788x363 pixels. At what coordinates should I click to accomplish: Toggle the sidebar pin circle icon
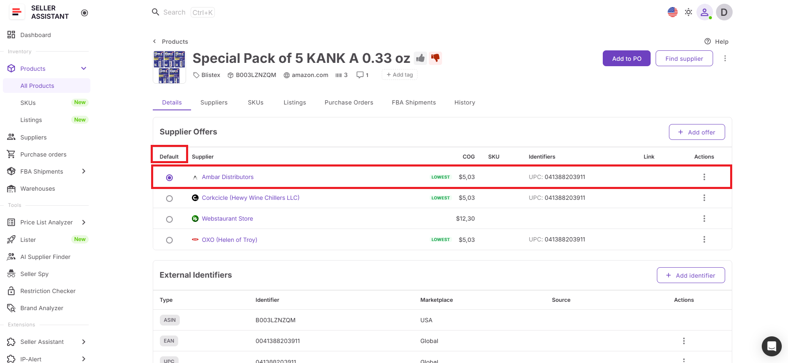85,13
